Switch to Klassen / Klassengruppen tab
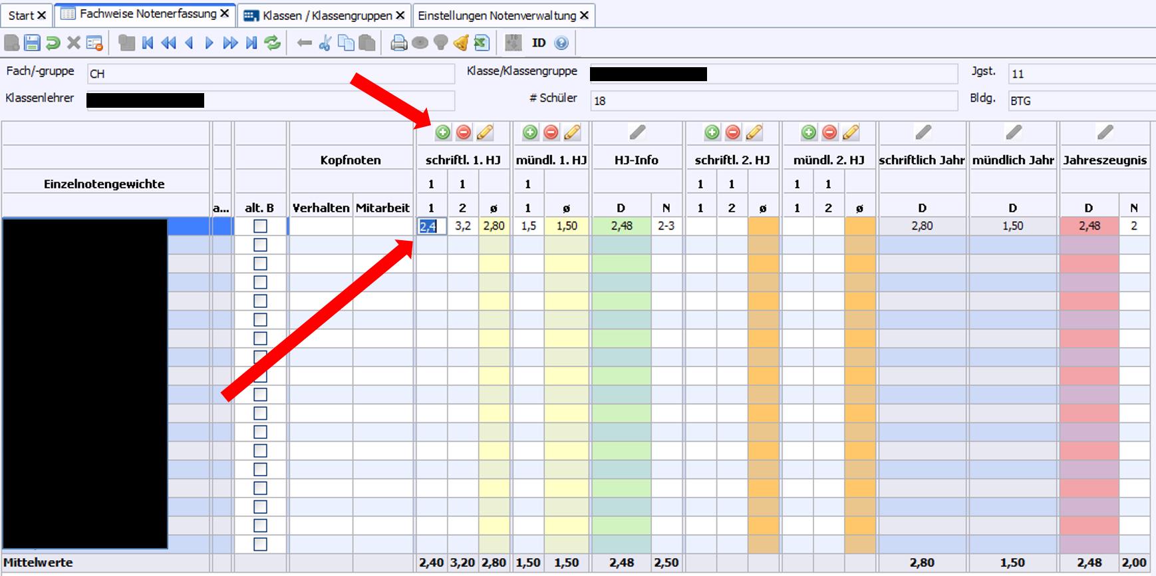 (327, 15)
